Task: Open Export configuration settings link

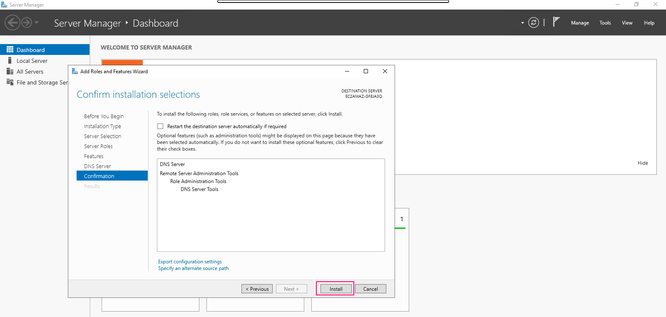Action: pyautogui.click(x=190, y=262)
